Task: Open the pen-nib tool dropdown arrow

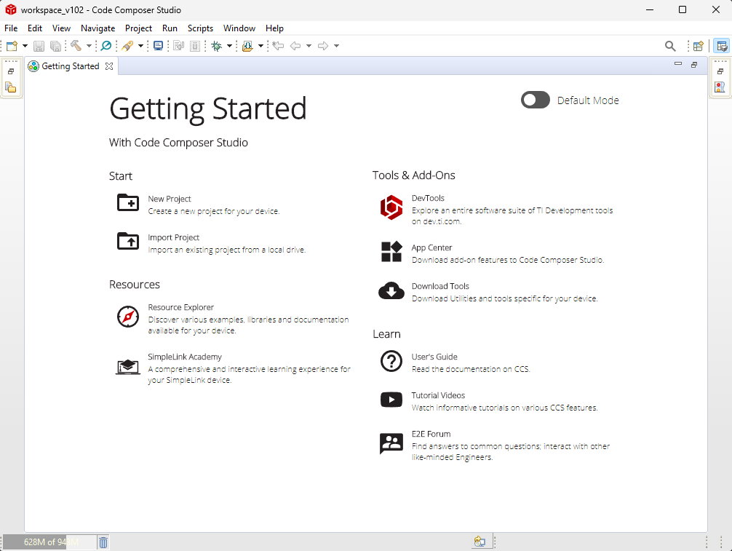Action: click(x=140, y=46)
